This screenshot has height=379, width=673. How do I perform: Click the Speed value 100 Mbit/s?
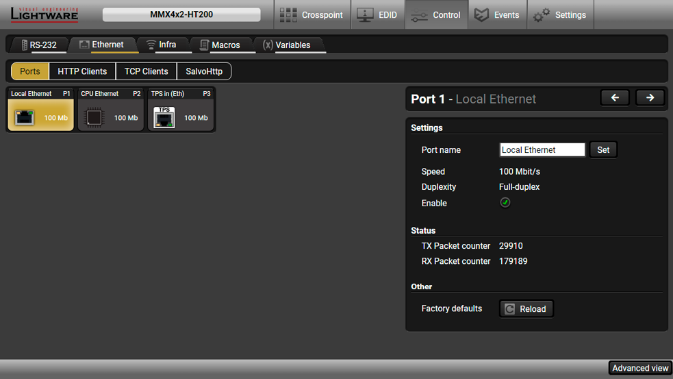coord(520,171)
